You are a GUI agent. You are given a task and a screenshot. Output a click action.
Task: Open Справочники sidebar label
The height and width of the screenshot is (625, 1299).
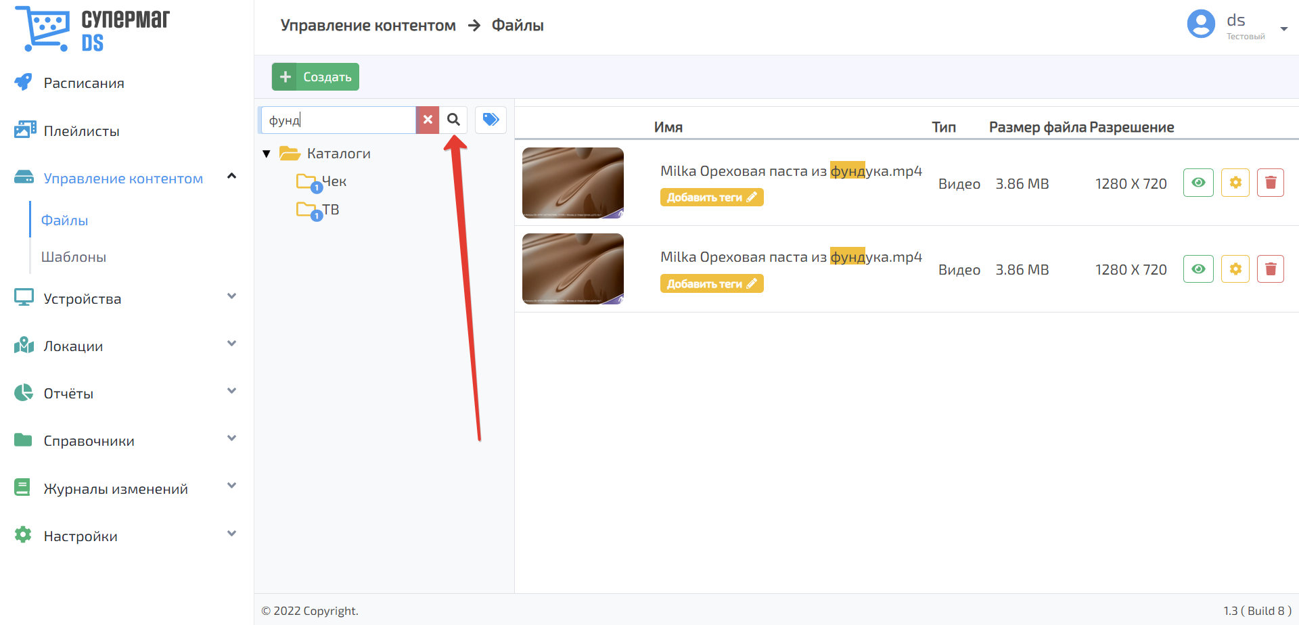[x=89, y=441]
